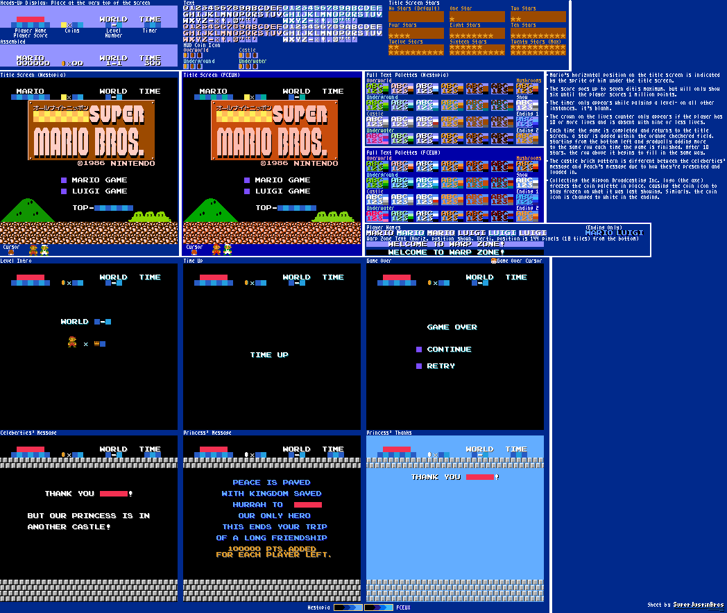Click first Underground HUD coin icon frame
Viewport: 727px width, 613px height.
[185, 67]
